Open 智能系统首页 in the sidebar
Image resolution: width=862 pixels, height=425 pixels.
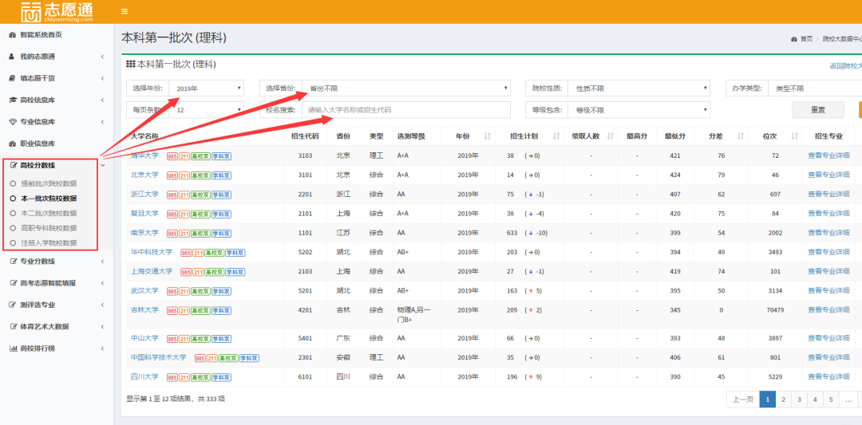tap(40, 35)
